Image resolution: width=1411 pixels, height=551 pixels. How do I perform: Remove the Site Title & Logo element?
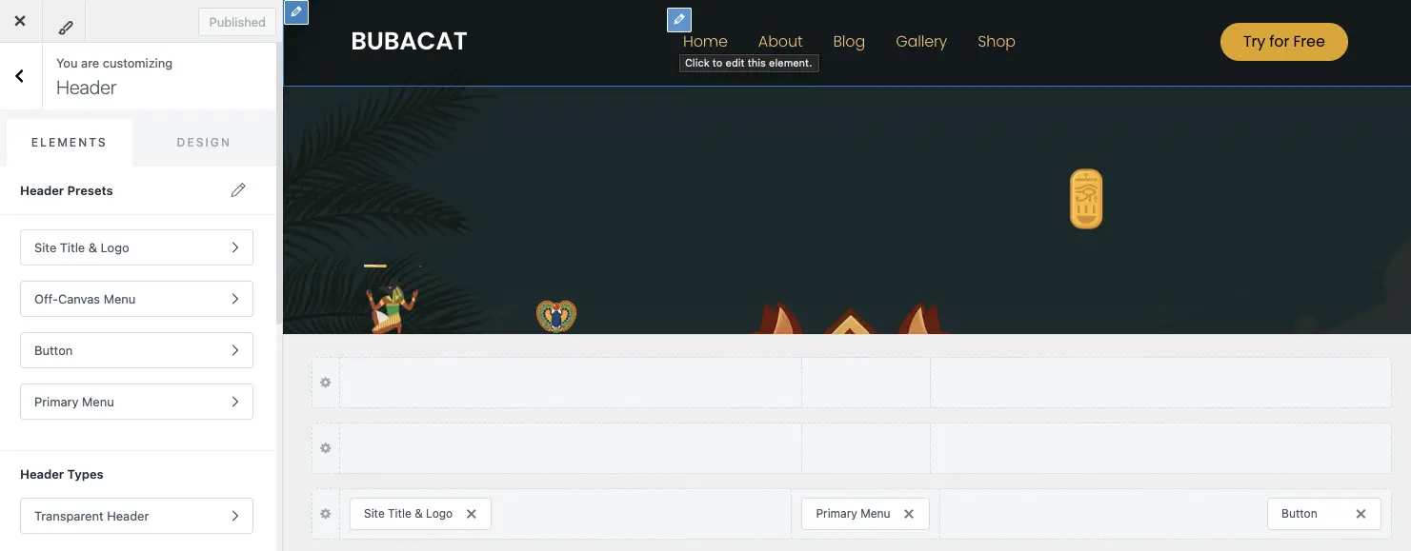[472, 513]
